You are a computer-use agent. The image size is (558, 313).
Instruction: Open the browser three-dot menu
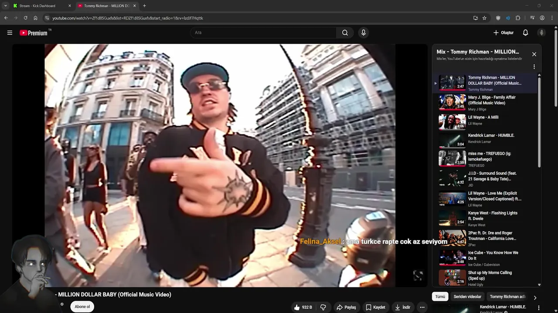(x=552, y=18)
